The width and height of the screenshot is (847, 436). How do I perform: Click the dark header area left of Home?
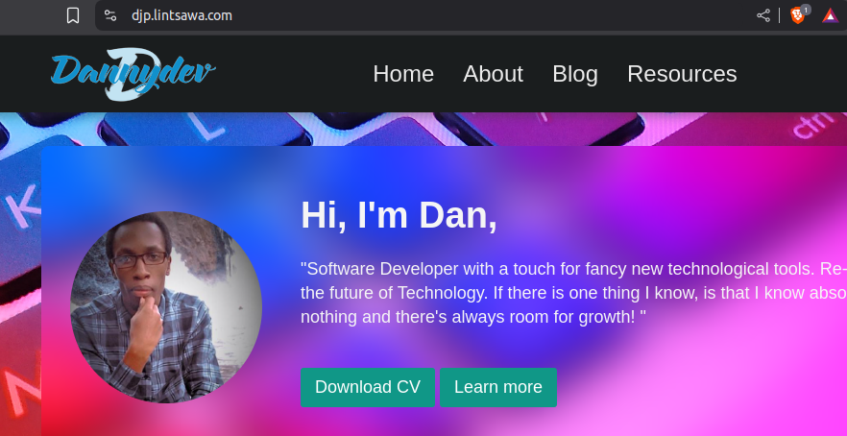(x=288, y=74)
